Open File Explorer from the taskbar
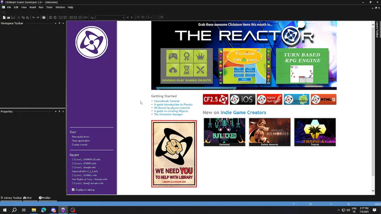This screenshot has height=214, width=381. (34, 210)
